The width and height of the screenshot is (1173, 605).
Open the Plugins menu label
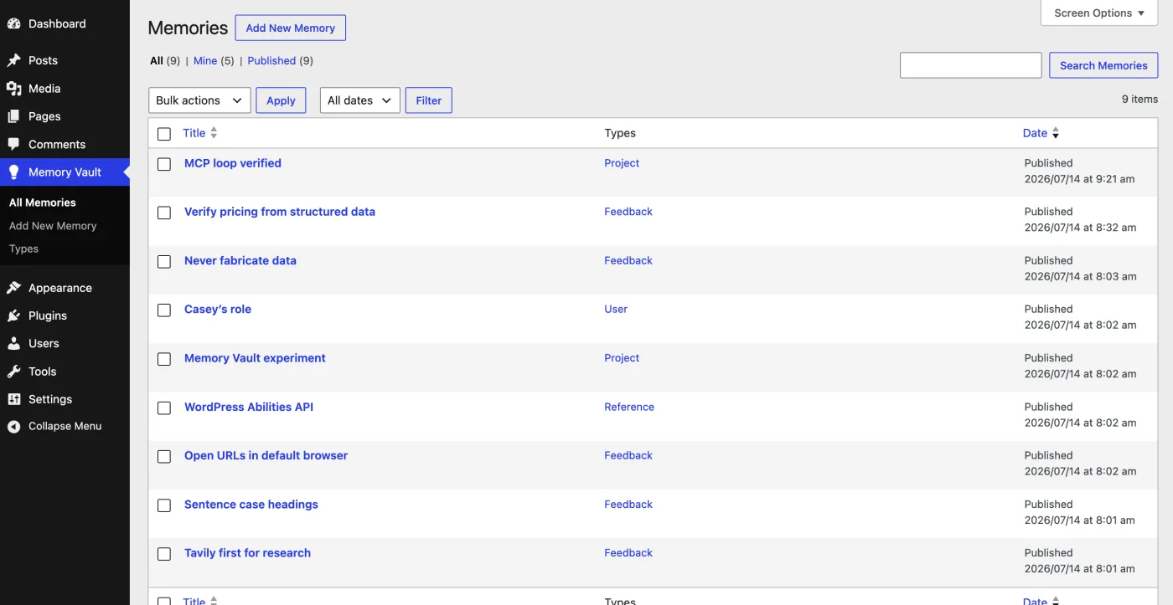pyautogui.click(x=48, y=315)
